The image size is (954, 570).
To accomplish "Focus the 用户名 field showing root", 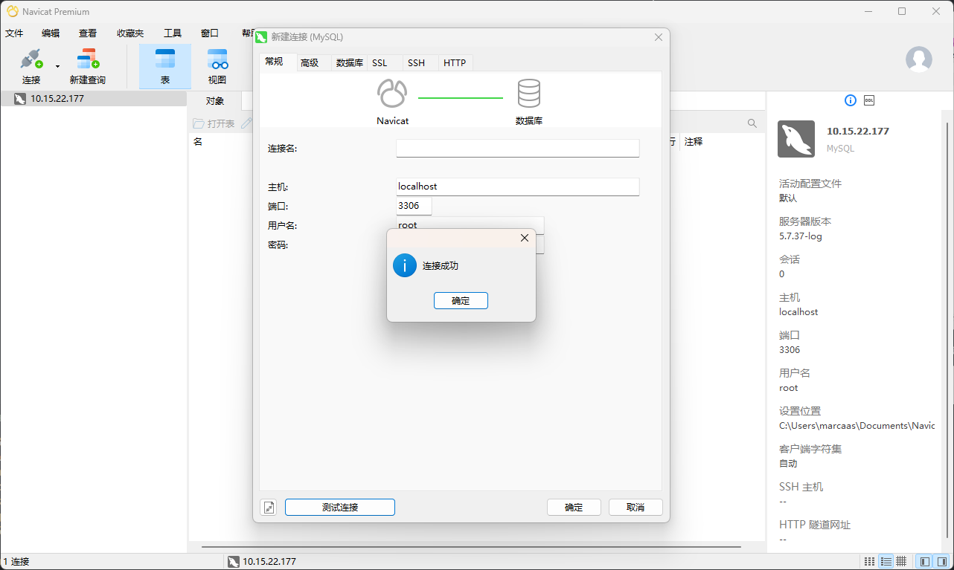I will pos(470,224).
